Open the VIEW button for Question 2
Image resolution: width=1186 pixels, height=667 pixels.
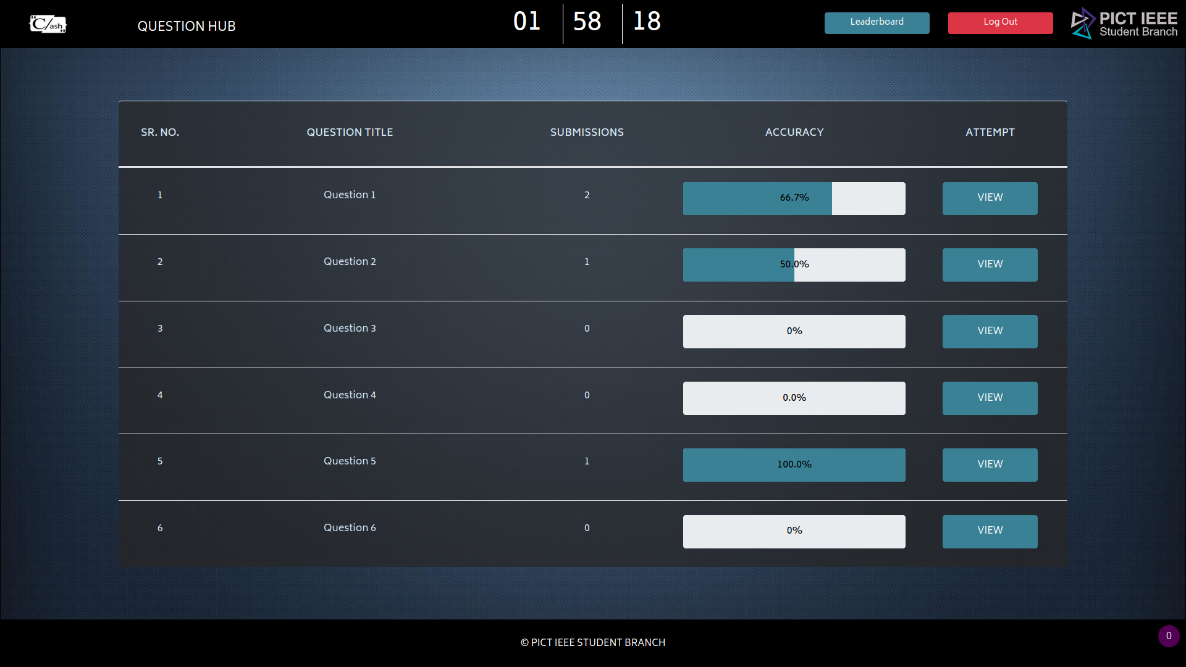pos(990,265)
